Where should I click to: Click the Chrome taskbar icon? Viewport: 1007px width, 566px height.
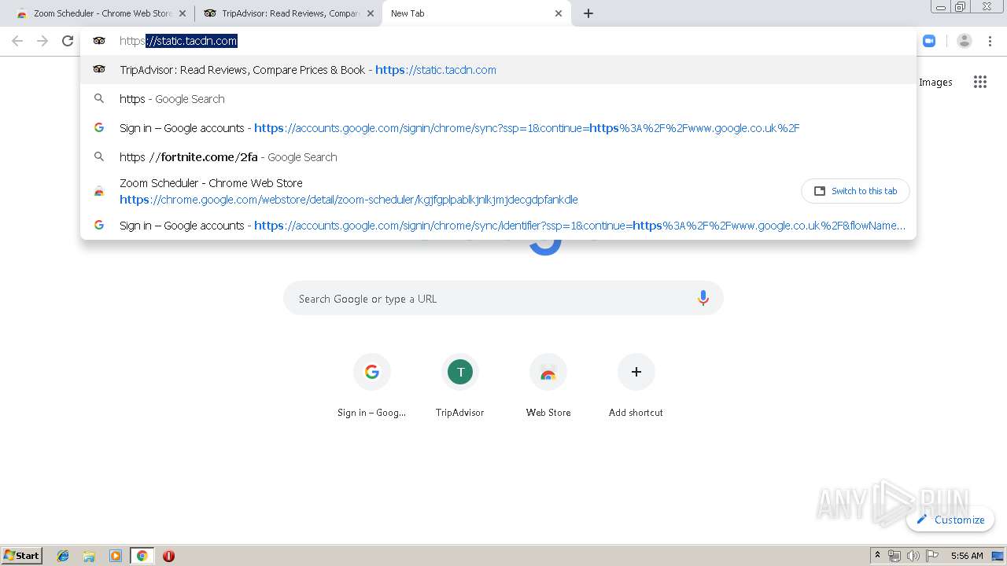point(142,556)
